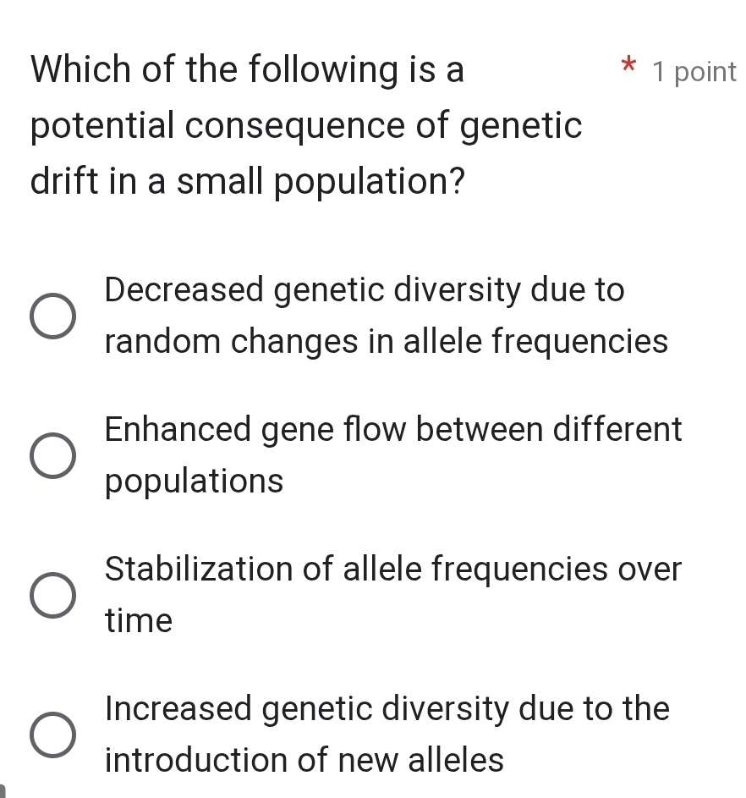Select the answer mentioning allele frequency stabilization
The height and width of the screenshot is (798, 746).
[x=392, y=569]
